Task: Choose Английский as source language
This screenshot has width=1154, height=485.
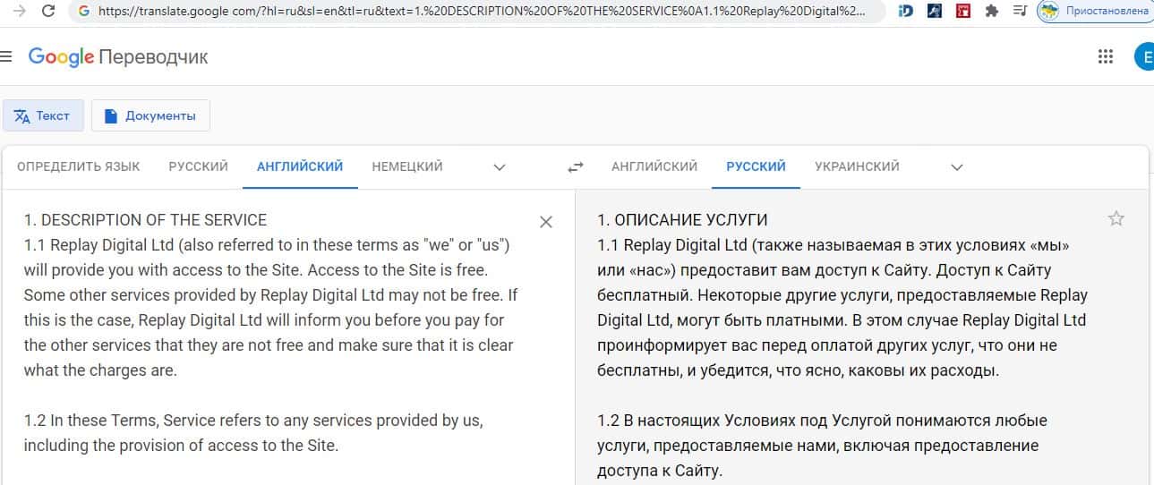Action: pos(300,166)
